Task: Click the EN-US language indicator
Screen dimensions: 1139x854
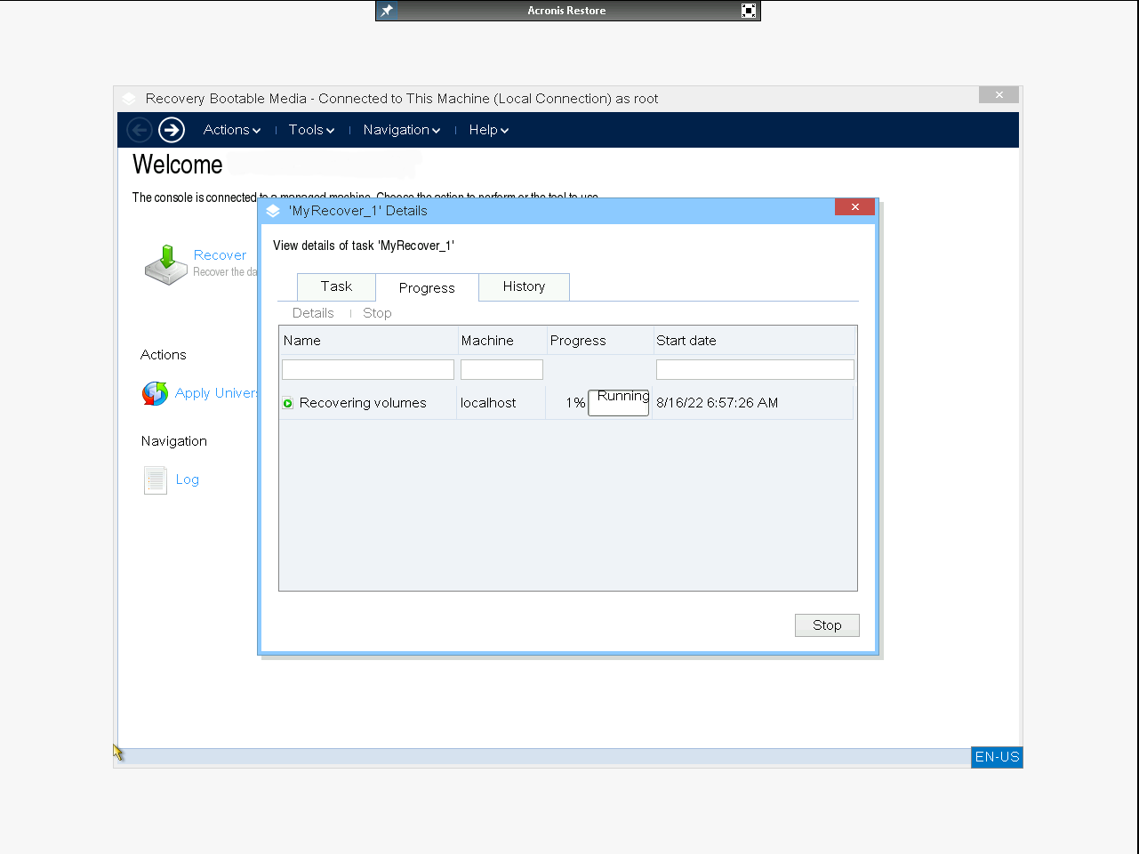Action: point(997,757)
